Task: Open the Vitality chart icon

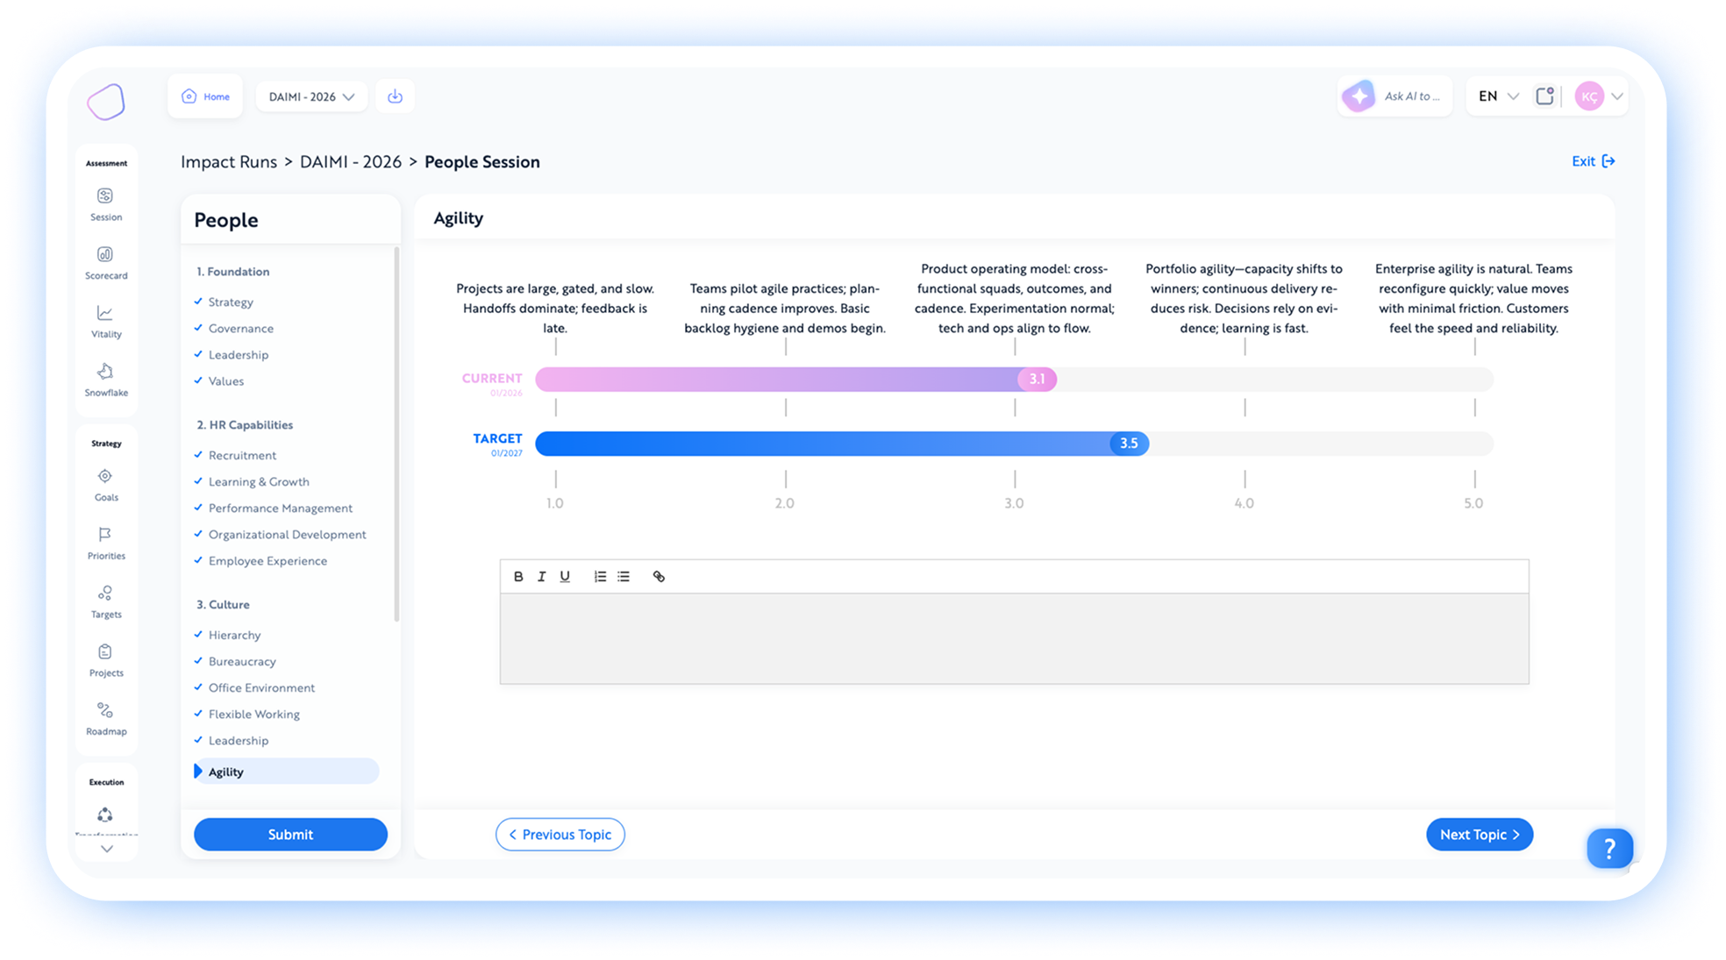Action: point(105,314)
